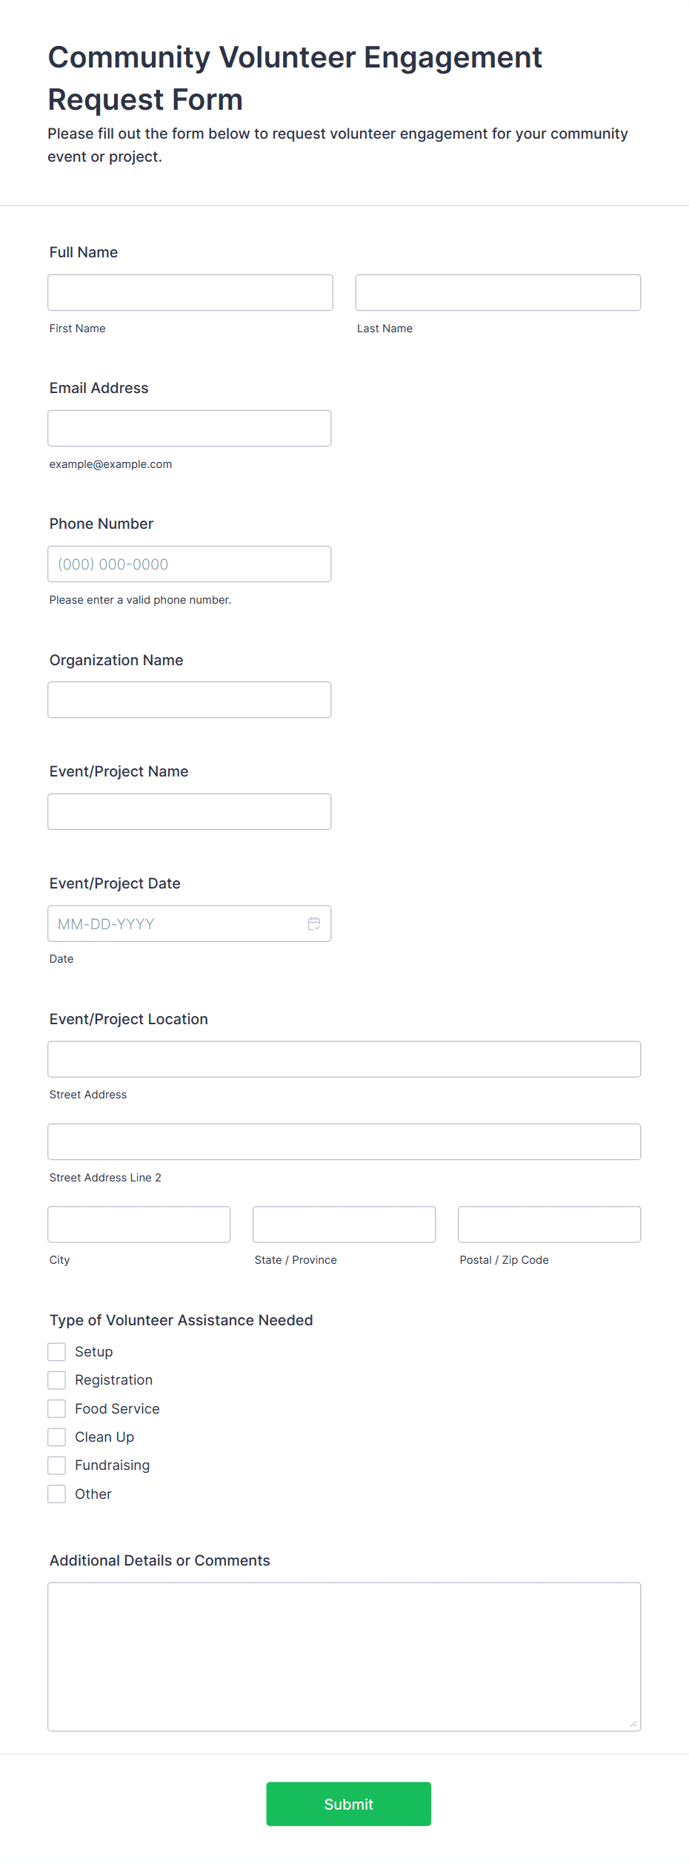Click inside the First Name field
This screenshot has width=689, height=1863.
pos(190,292)
